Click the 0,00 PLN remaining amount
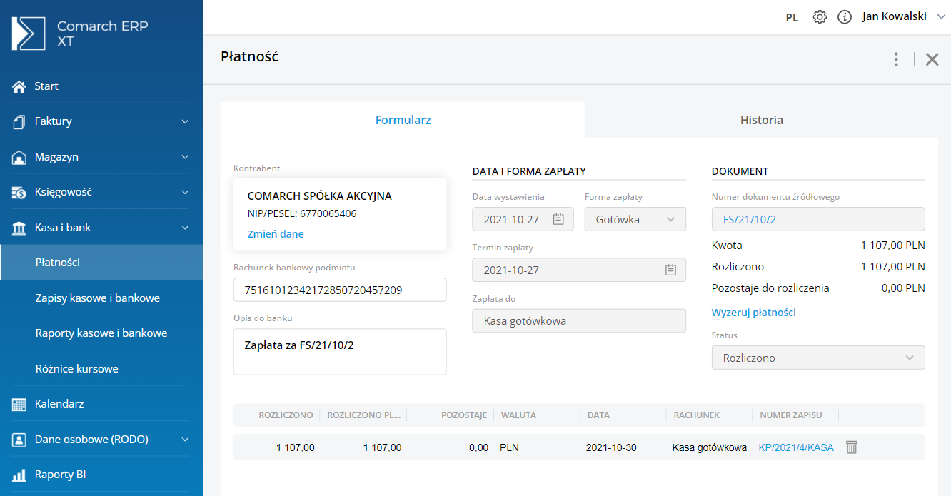 [x=903, y=288]
